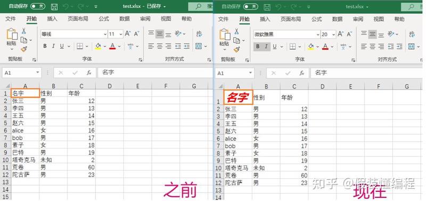Image resolution: width=426 pixels, height=201 pixels.
Task: Toggle AutoSave switch in left window
Action: [37, 6]
